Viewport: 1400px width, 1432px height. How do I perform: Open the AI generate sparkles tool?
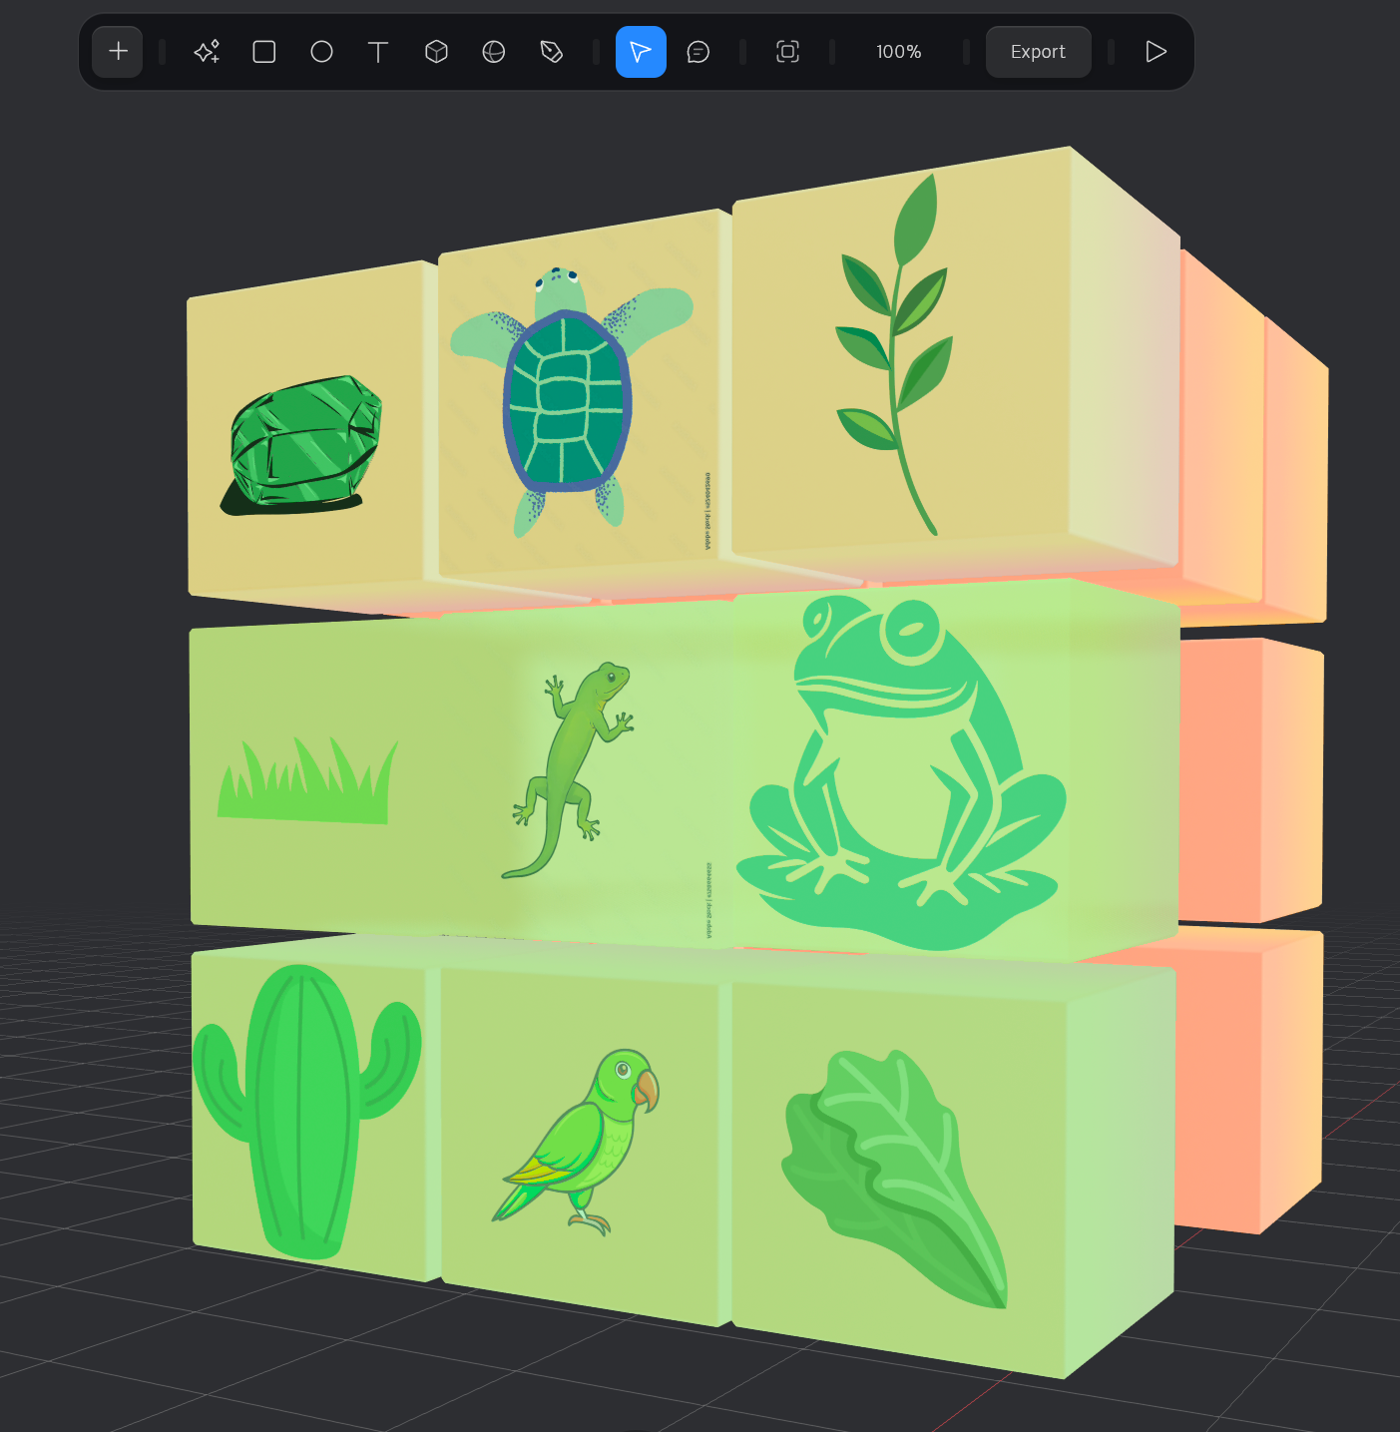pyautogui.click(x=207, y=52)
